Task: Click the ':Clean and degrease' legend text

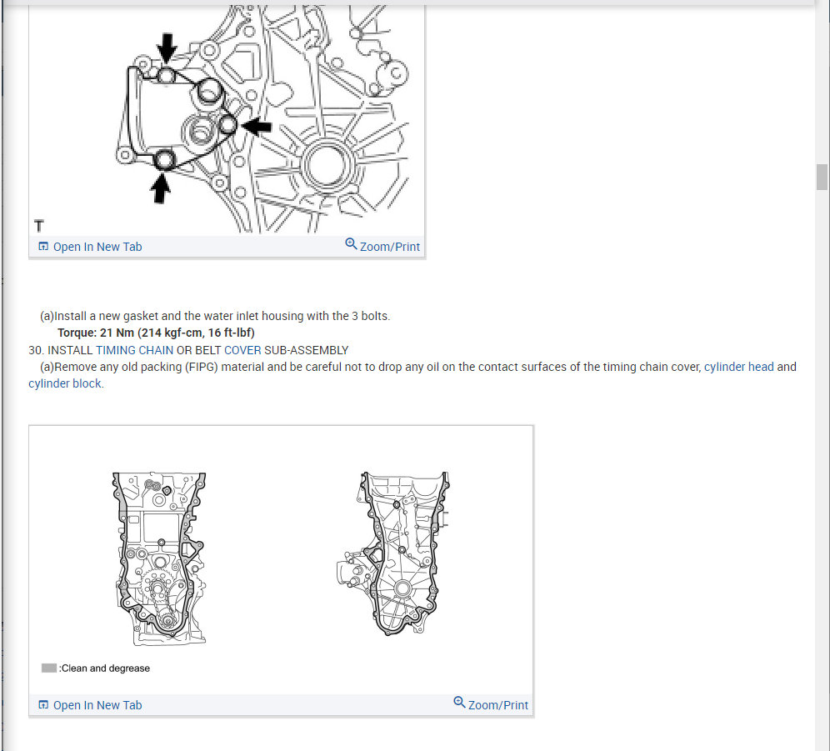Action: coord(104,668)
